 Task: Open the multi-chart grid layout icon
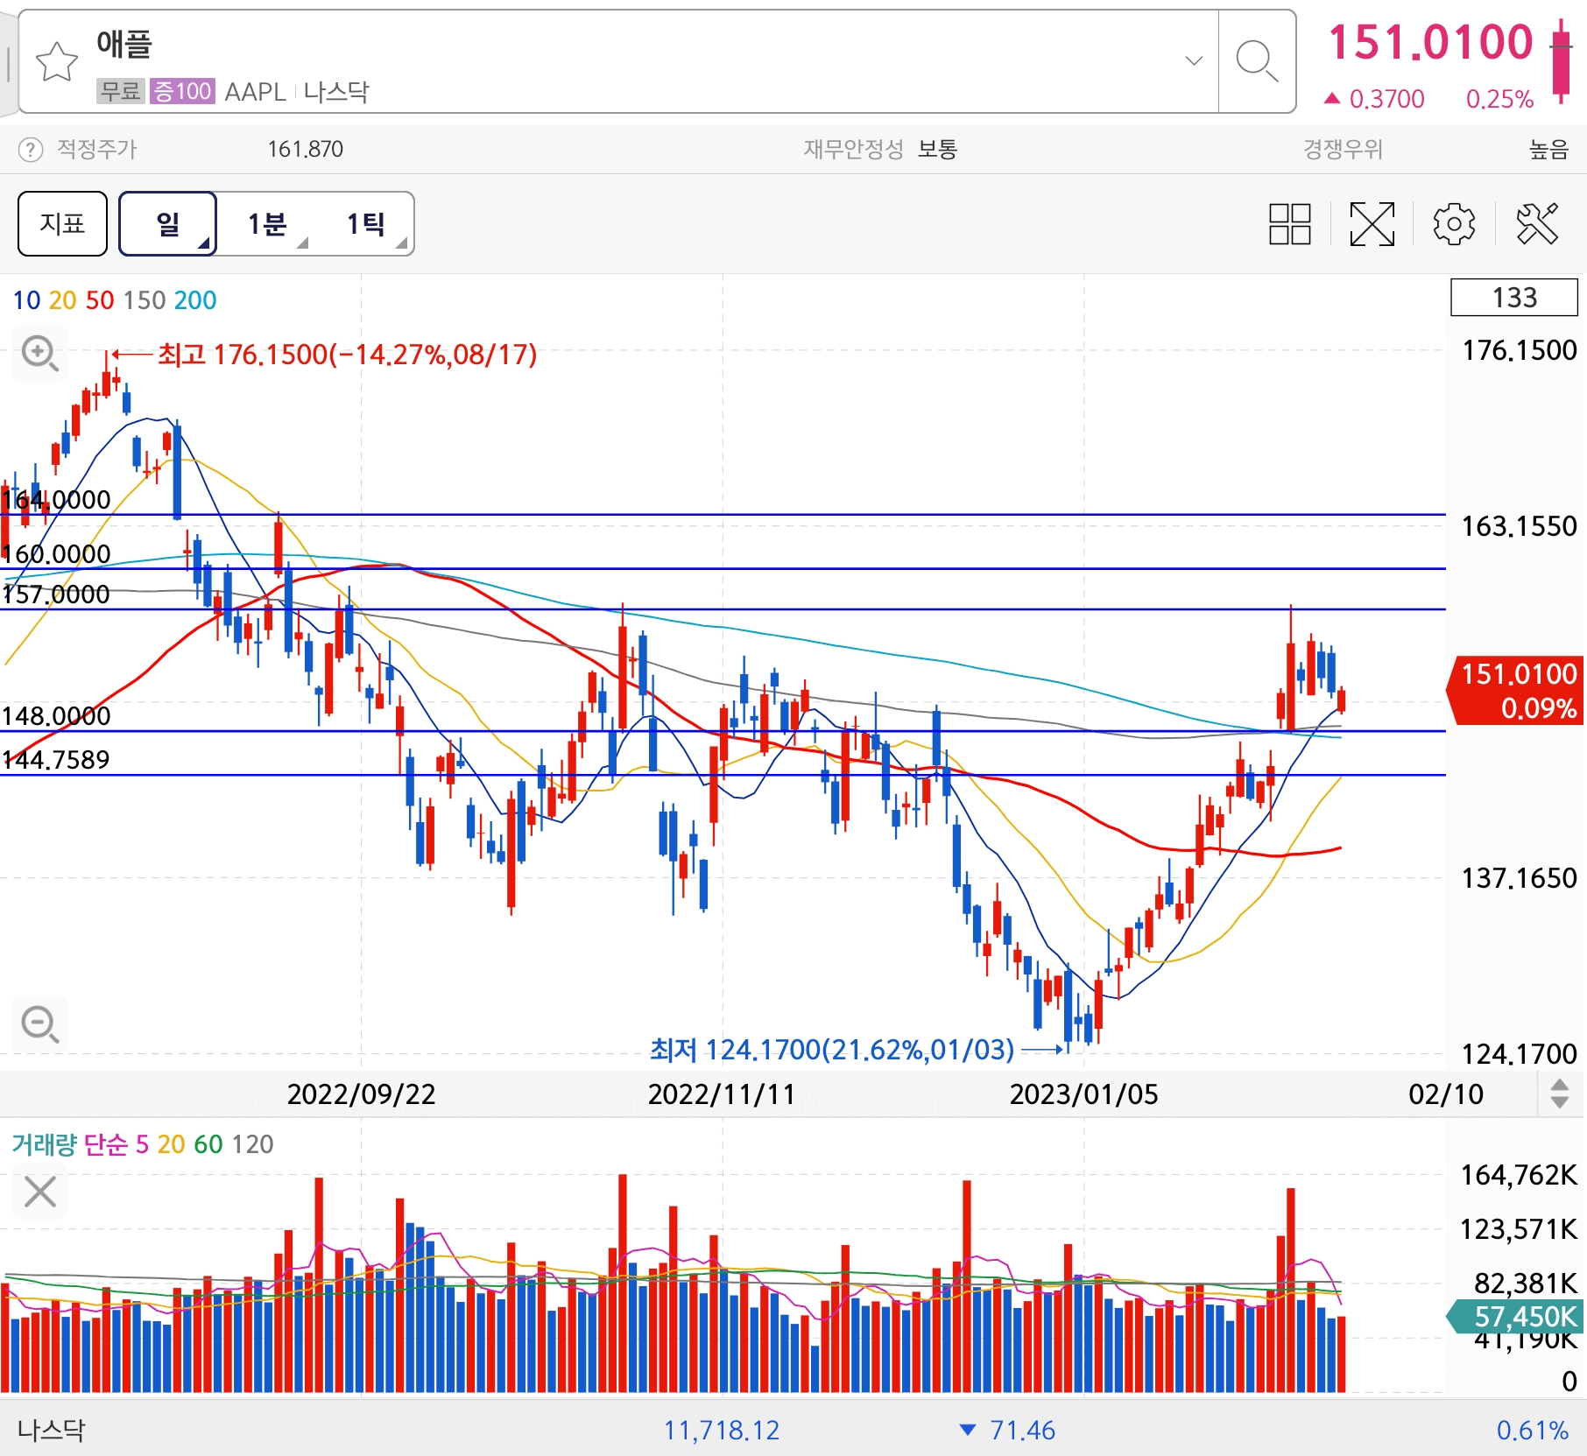point(1289,224)
